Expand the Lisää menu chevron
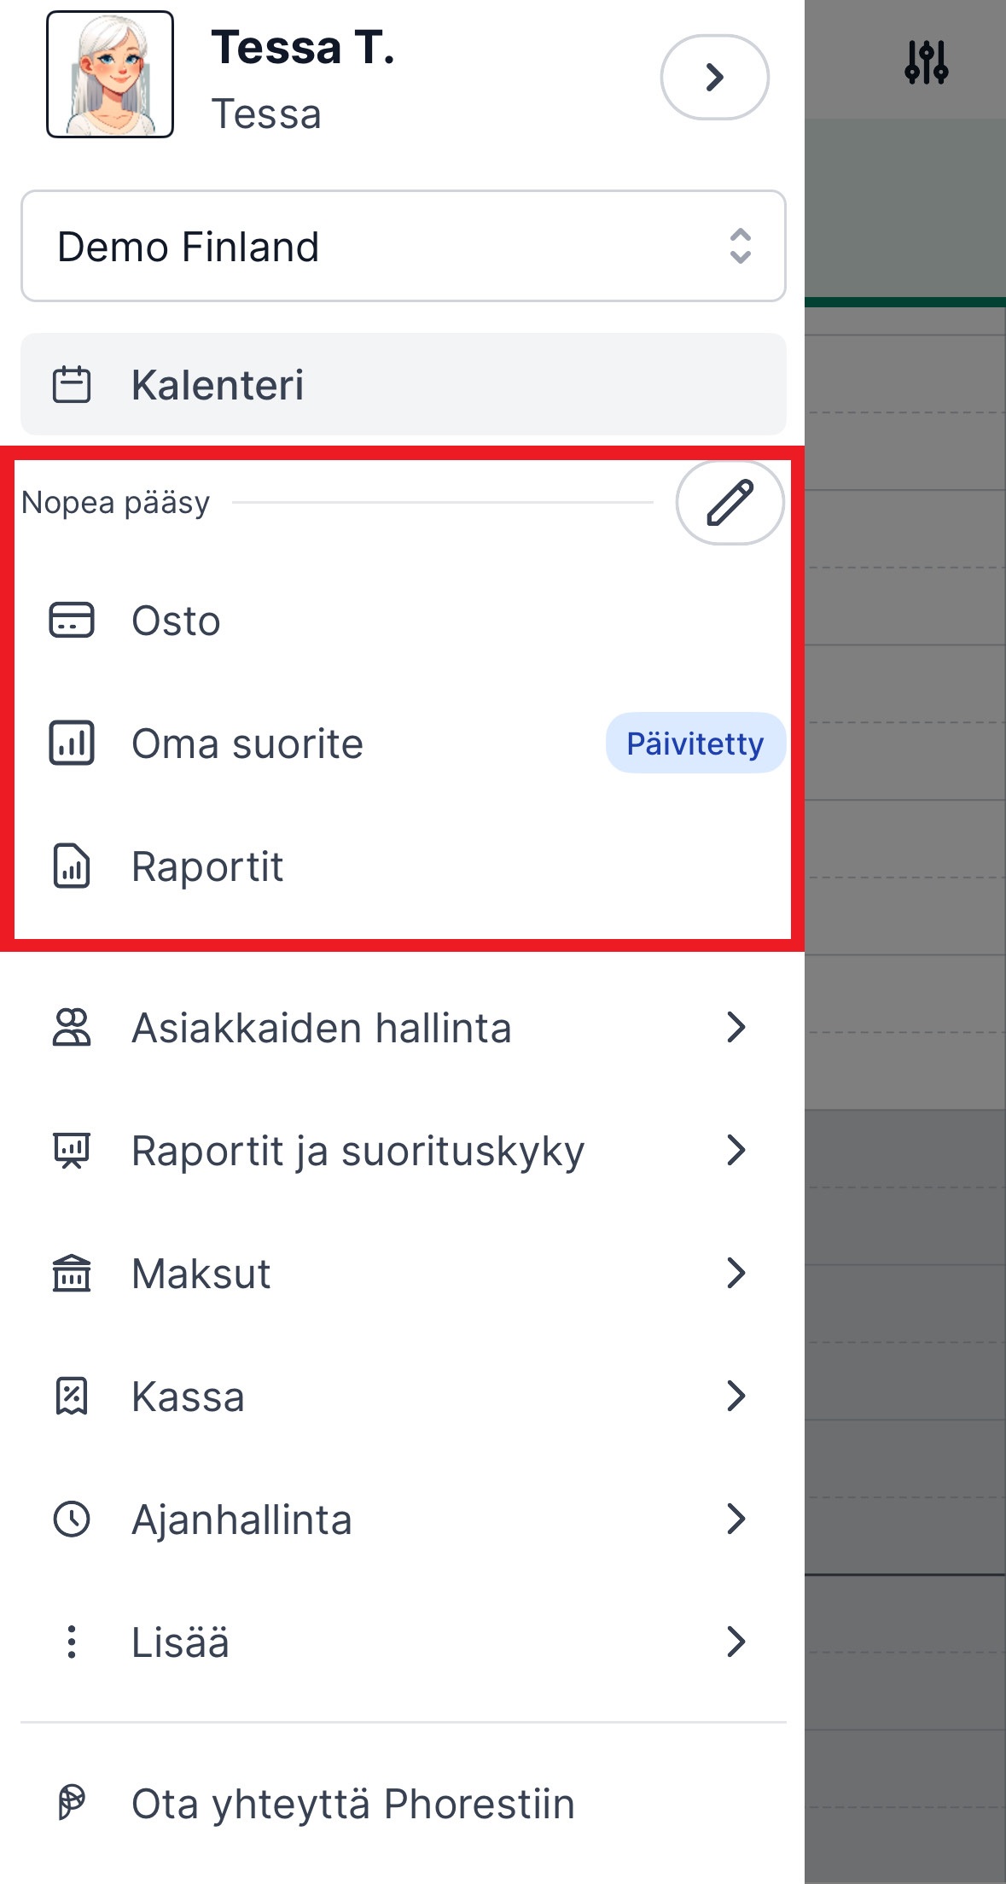Image resolution: width=1006 pixels, height=1884 pixels. [736, 1642]
